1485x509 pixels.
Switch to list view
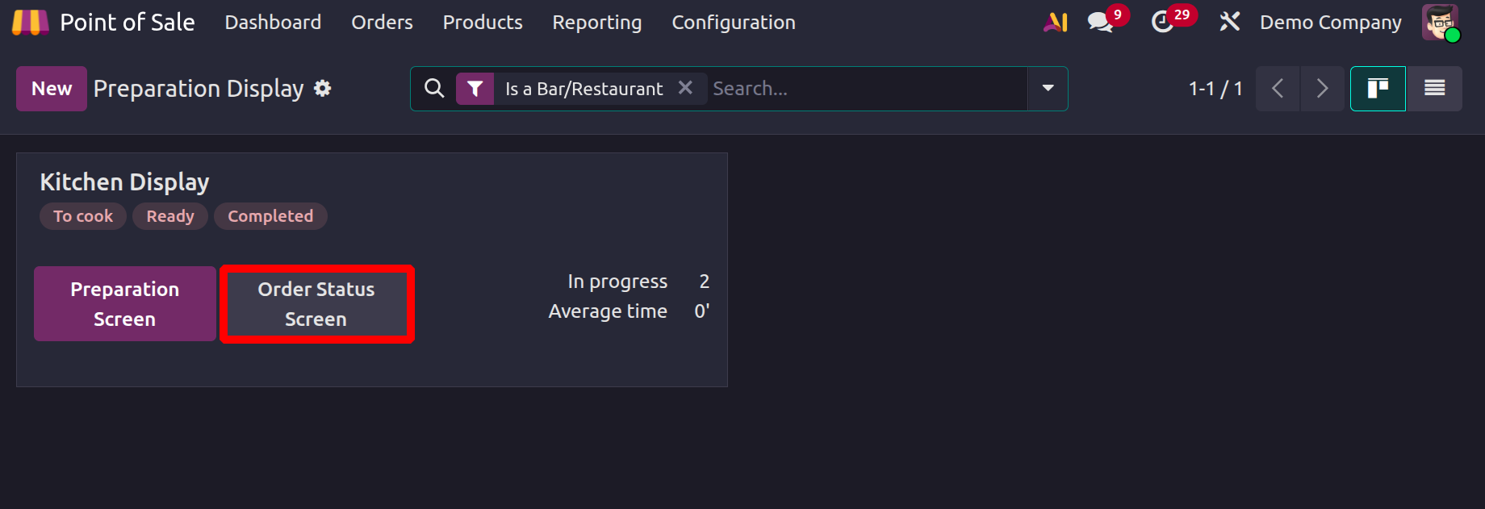tap(1434, 89)
